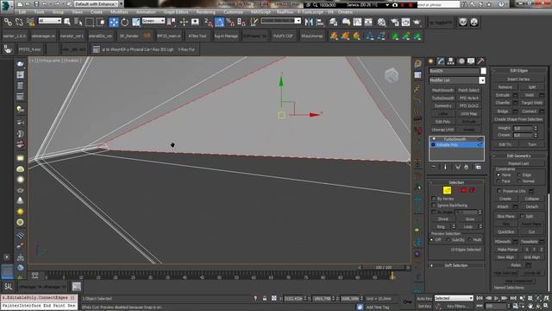Go to the end frame
552x311 pixels.
pyautogui.click(x=513, y=298)
